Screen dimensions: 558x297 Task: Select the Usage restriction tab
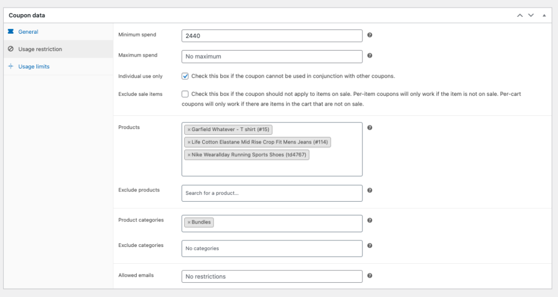click(40, 49)
